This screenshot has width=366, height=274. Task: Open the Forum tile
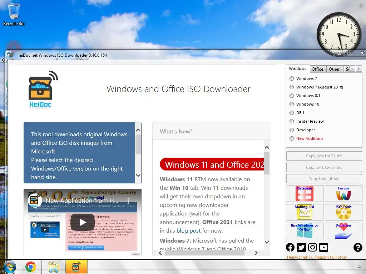[343, 194]
